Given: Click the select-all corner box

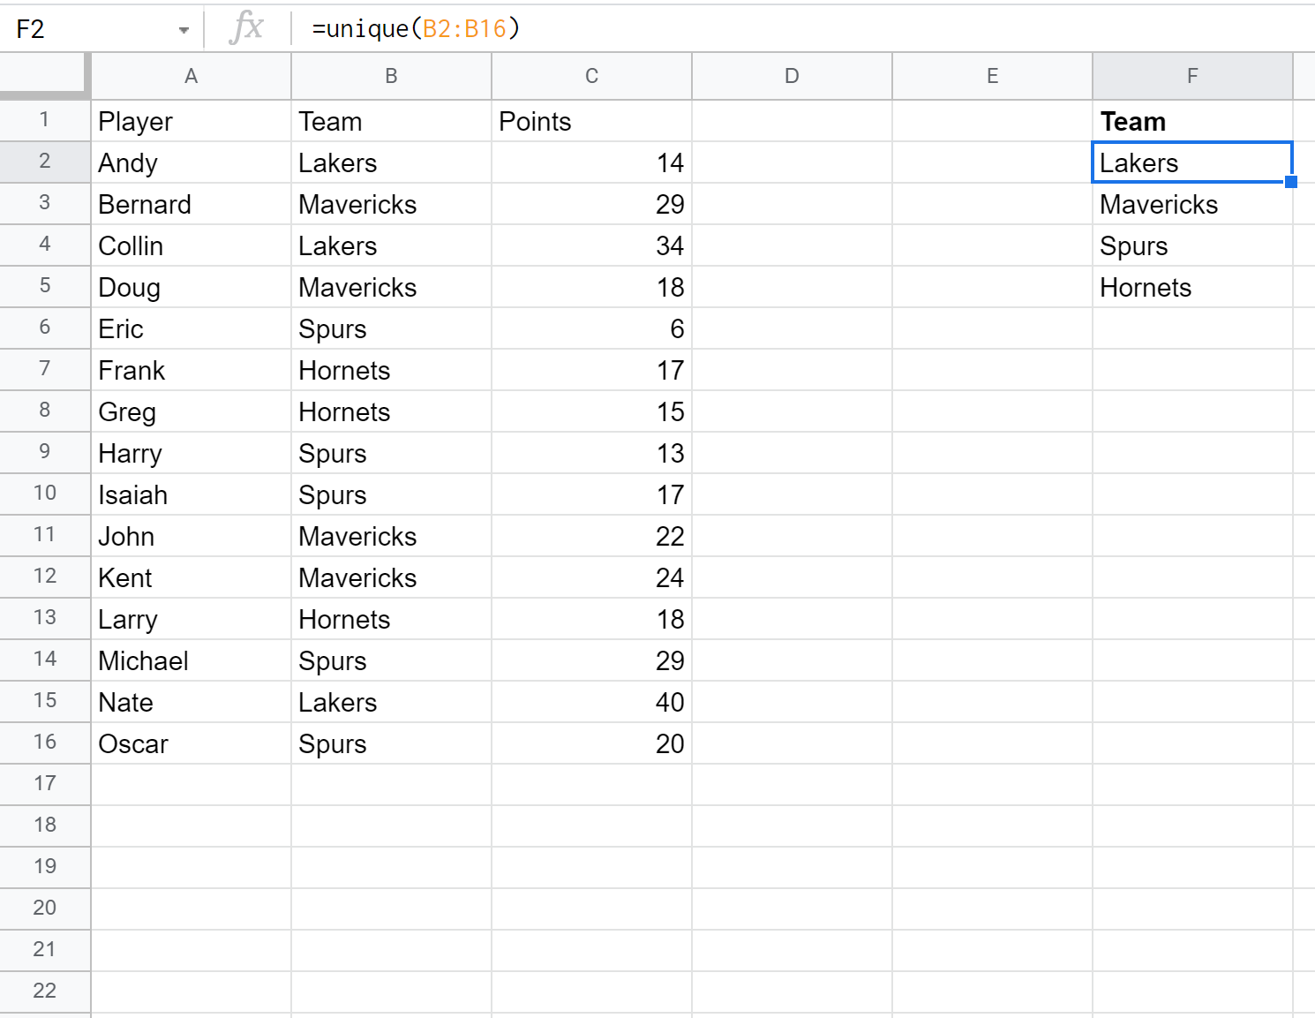Looking at the screenshot, I should (x=44, y=75).
